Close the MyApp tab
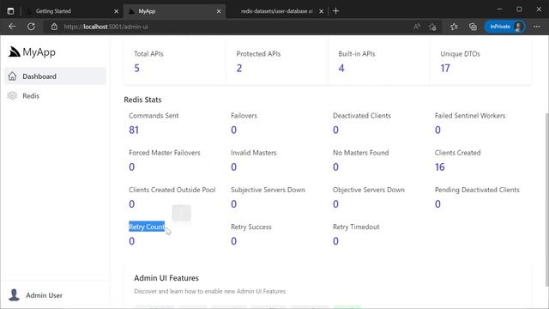This screenshot has width=549, height=309. (x=219, y=11)
